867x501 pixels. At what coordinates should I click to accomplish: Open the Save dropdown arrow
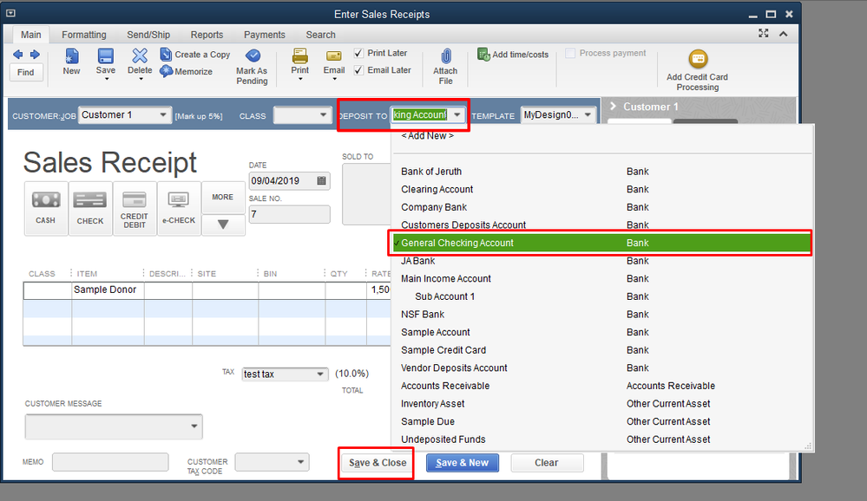click(106, 79)
